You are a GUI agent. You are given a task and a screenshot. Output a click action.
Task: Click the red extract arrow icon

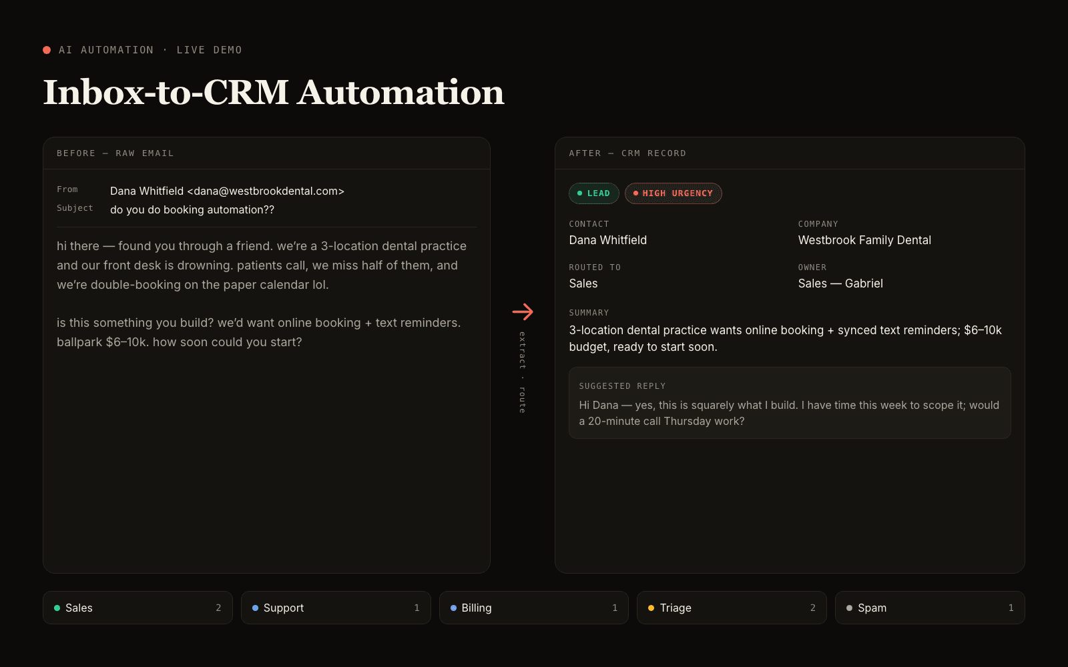[x=523, y=311]
